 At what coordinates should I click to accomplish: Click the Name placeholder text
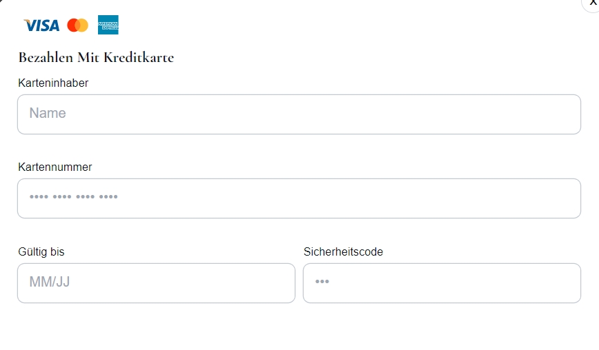click(x=48, y=113)
